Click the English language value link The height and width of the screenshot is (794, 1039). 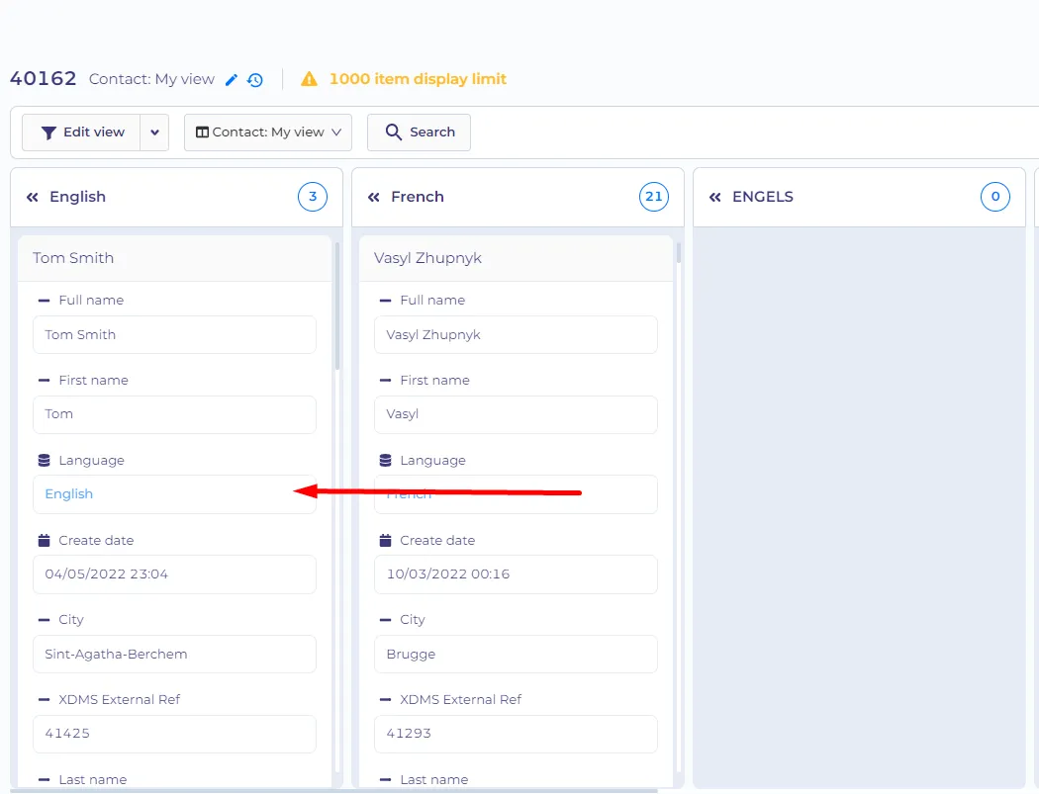click(69, 494)
